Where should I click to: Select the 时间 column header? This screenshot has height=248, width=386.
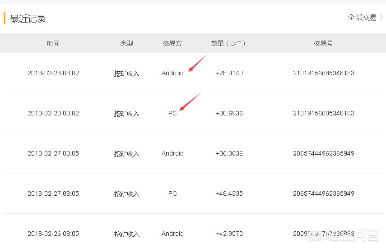(53, 43)
